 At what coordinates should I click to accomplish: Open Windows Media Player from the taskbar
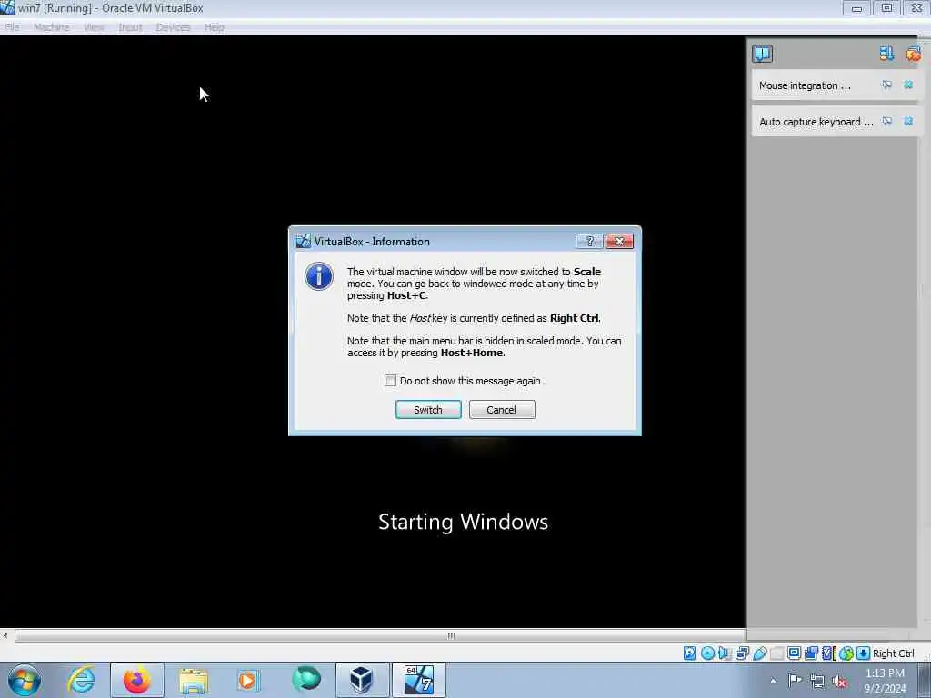coord(248,680)
